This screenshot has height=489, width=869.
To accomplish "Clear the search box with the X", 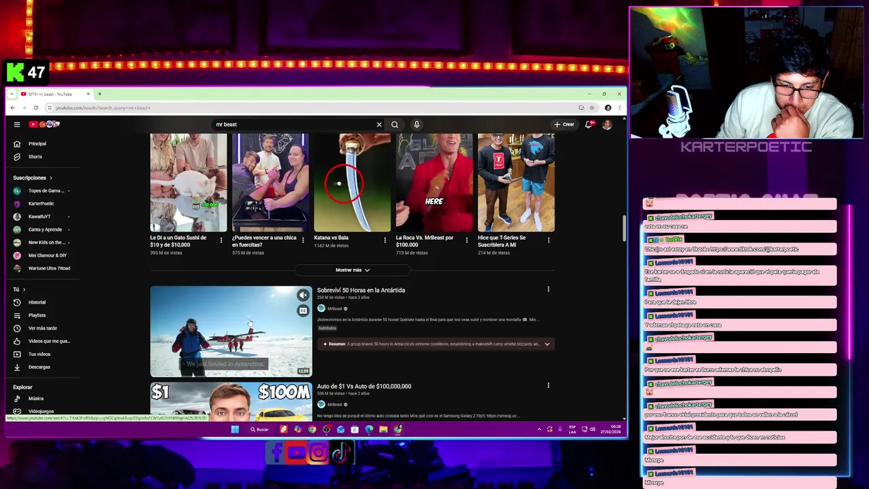I will (x=379, y=124).
